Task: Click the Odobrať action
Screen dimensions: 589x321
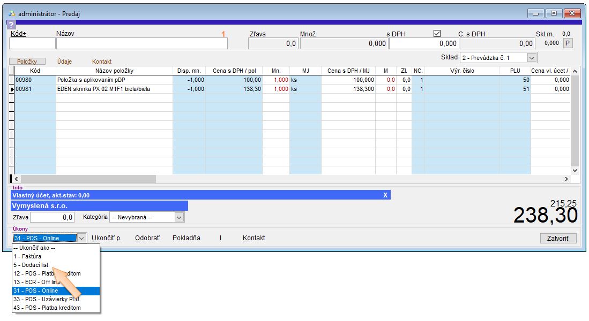Action: [x=147, y=238]
